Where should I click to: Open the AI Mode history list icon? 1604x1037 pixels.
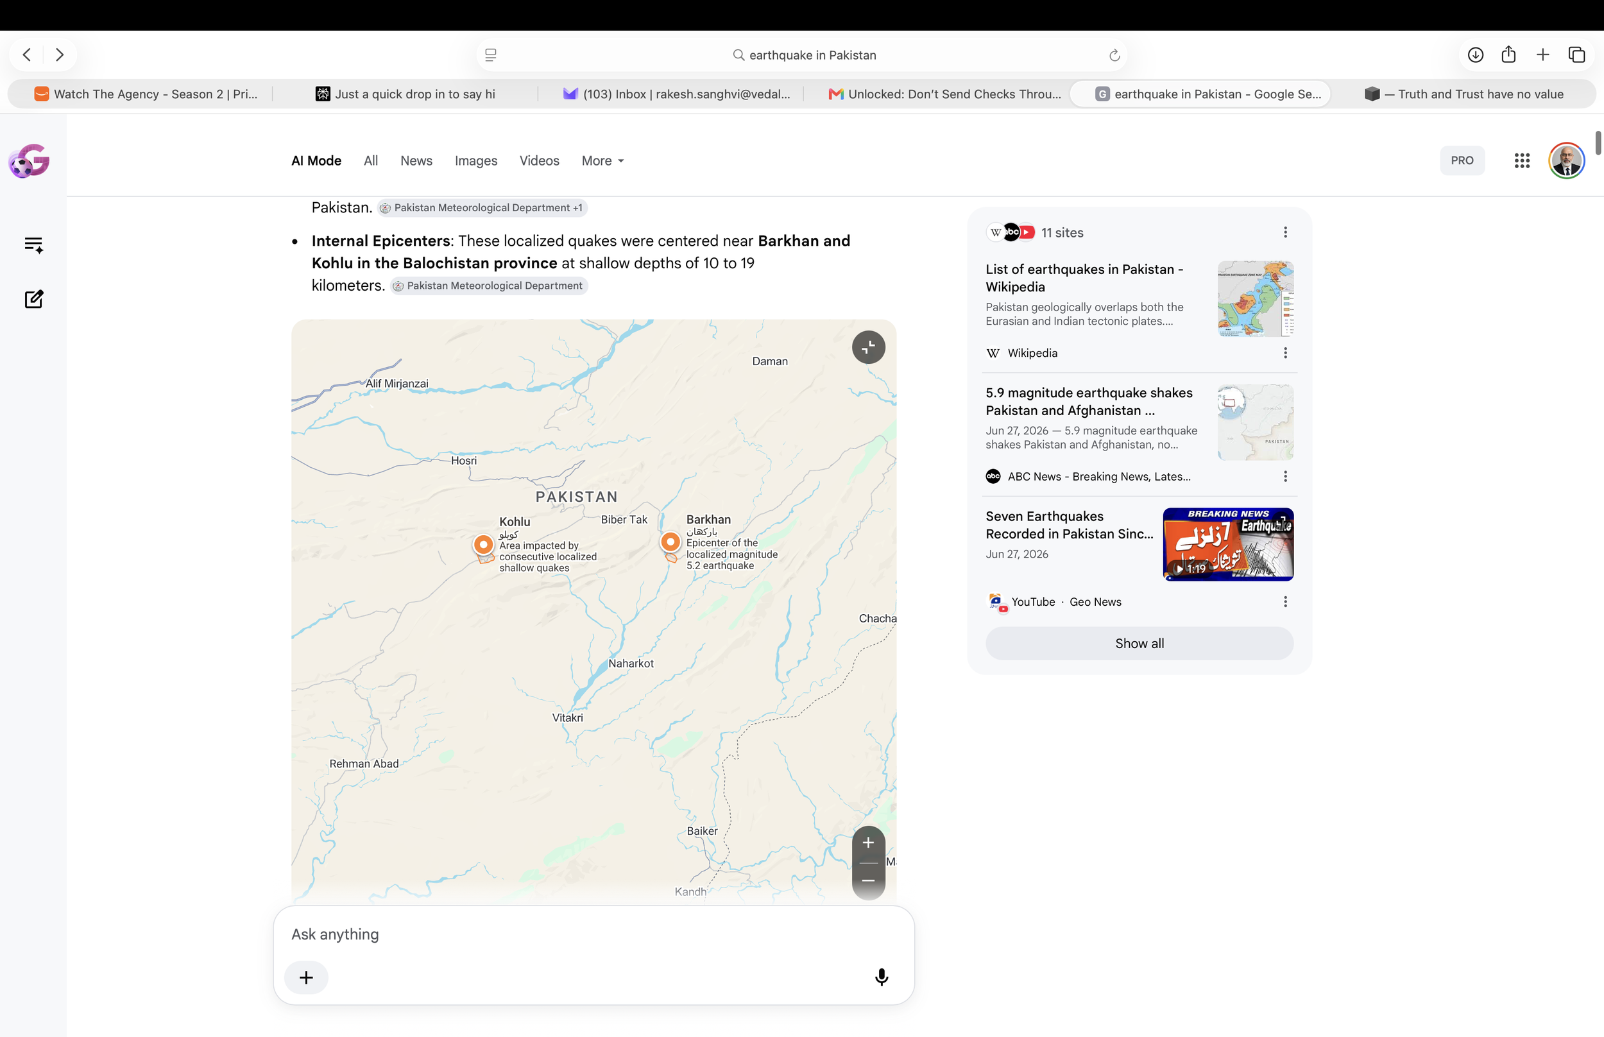(x=33, y=244)
